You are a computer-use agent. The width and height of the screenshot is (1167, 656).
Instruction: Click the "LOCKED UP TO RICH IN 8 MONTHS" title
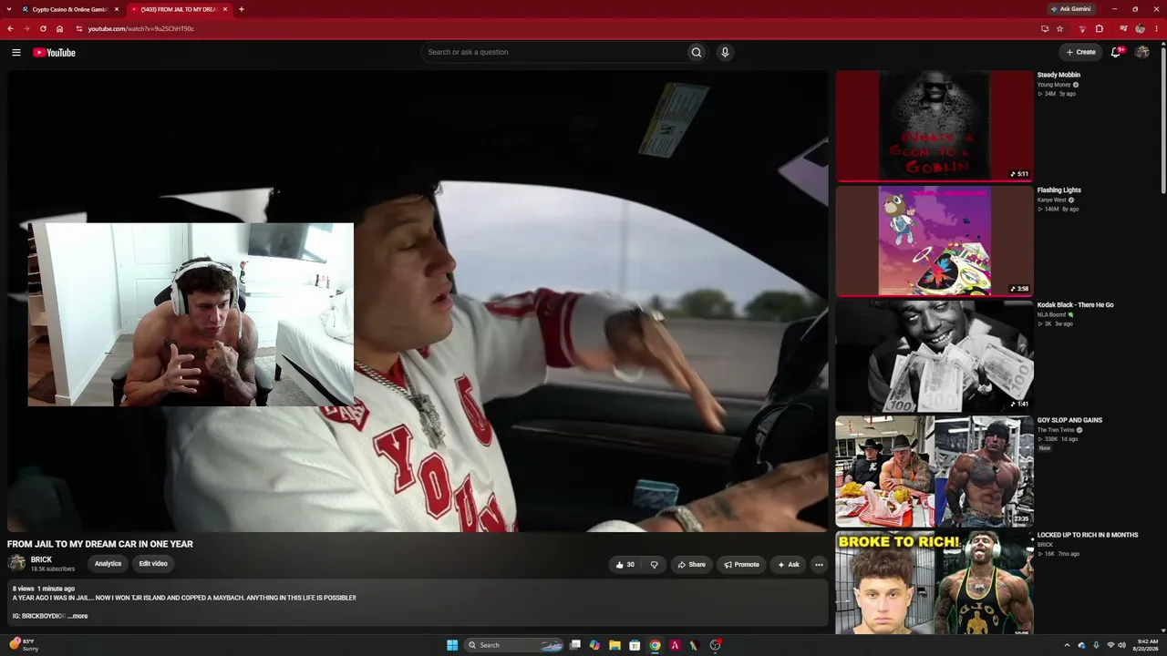pos(1088,535)
